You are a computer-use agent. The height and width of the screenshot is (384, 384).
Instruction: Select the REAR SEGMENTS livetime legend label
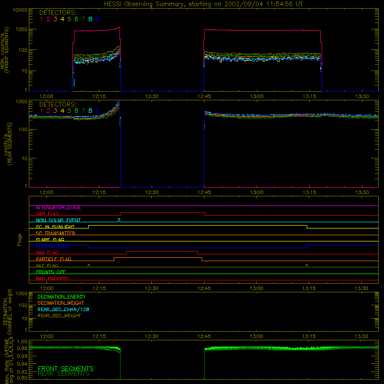tap(63, 374)
